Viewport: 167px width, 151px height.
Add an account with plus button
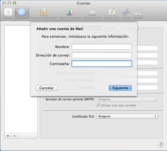(8, 136)
